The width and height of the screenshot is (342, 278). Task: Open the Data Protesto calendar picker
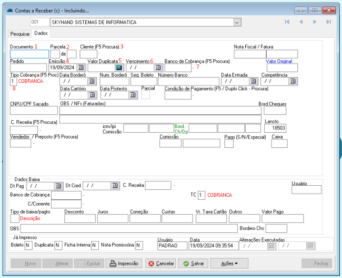coord(134,95)
